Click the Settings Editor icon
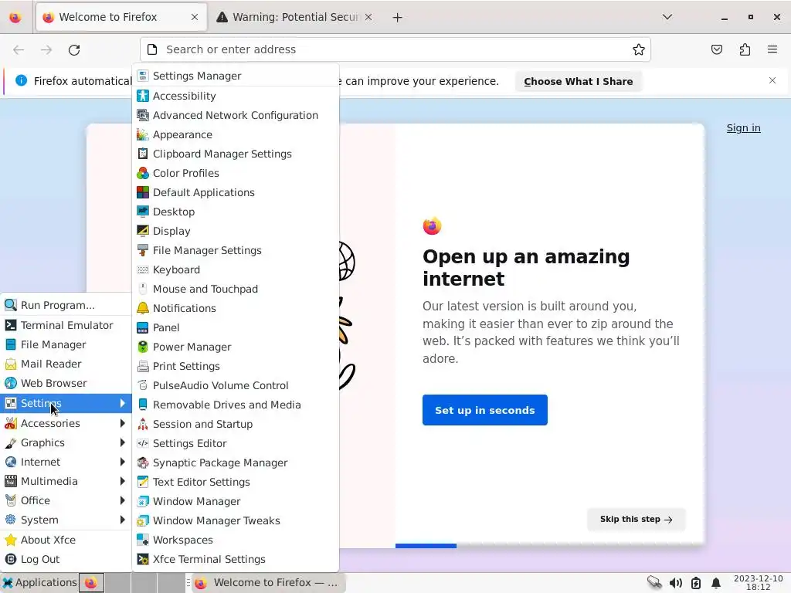 tap(143, 443)
